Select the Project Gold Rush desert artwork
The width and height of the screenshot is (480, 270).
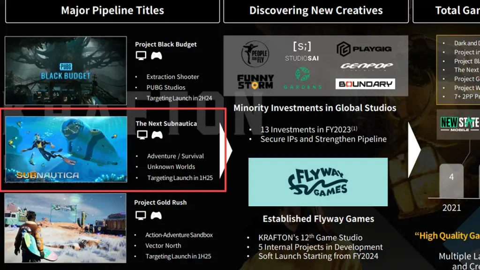click(x=65, y=227)
